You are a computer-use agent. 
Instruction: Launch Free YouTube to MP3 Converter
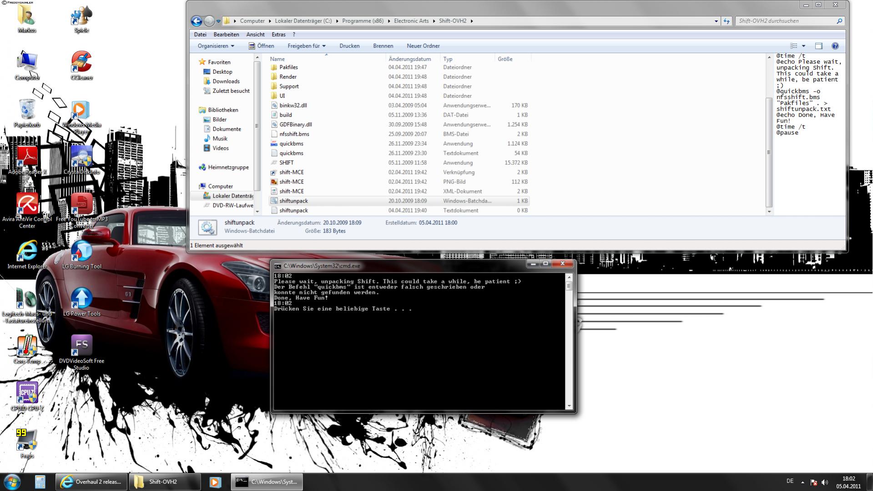pyautogui.click(x=81, y=210)
